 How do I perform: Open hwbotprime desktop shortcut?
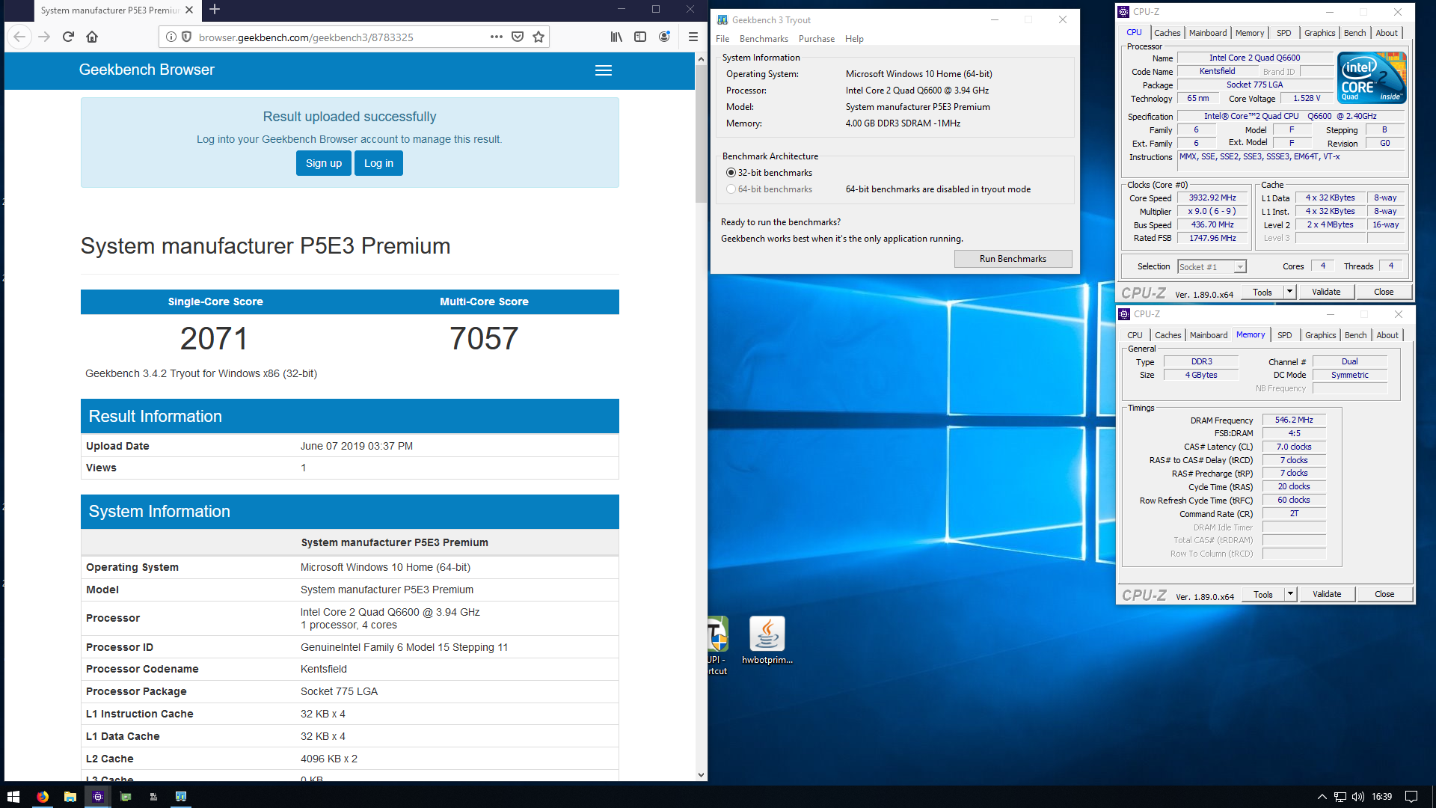(767, 640)
